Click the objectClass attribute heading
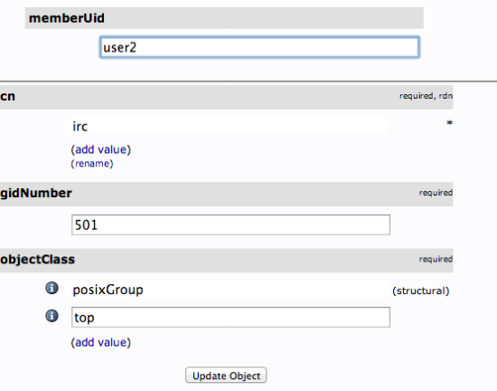The width and height of the screenshot is (497, 391). pyautogui.click(x=37, y=260)
